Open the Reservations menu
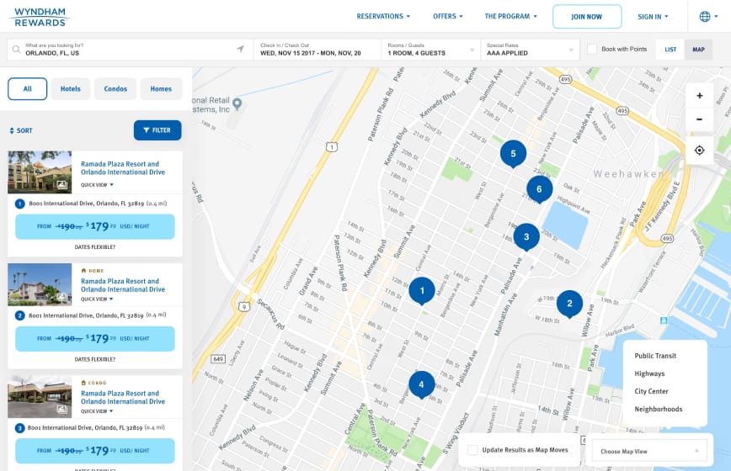 point(383,16)
